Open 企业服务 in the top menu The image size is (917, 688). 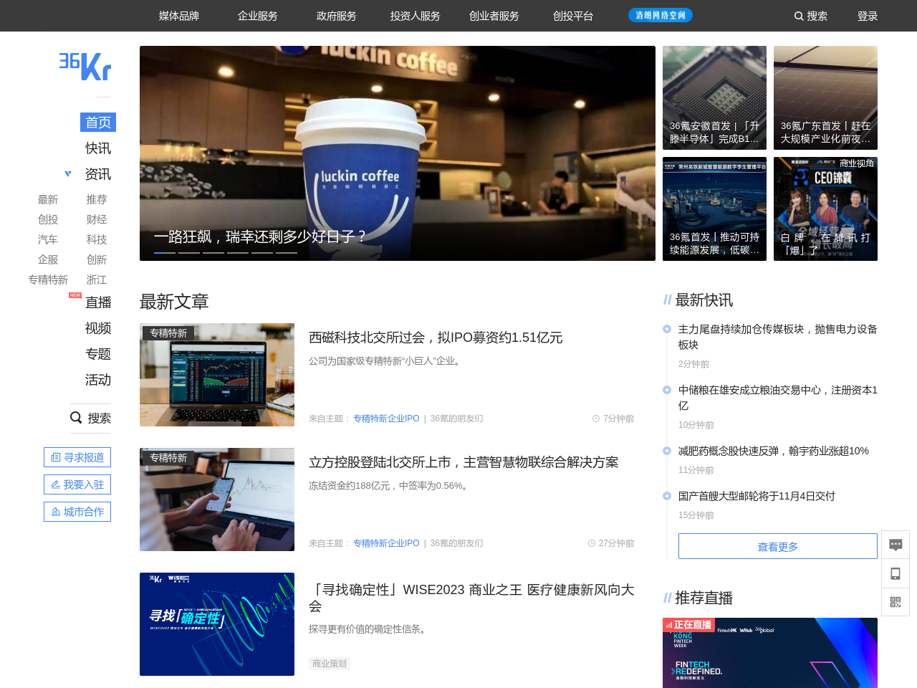(258, 16)
